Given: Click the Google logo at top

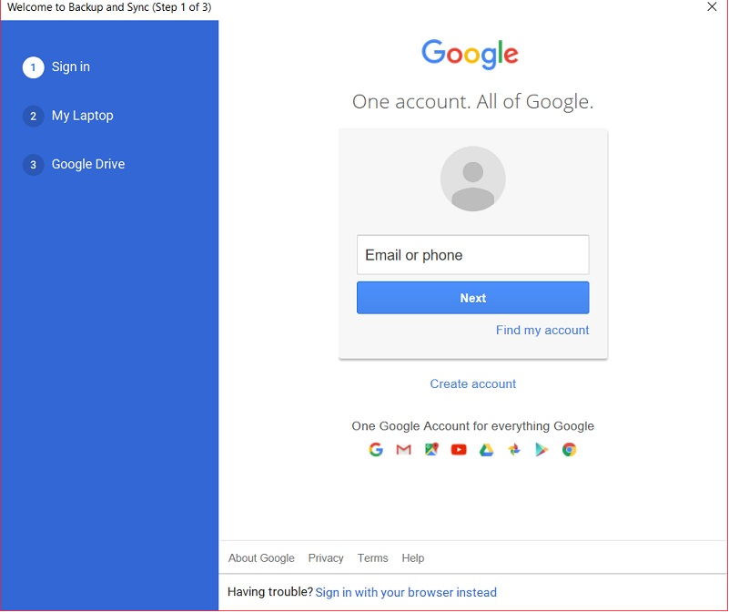Looking at the screenshot, I should pos(470,55).
